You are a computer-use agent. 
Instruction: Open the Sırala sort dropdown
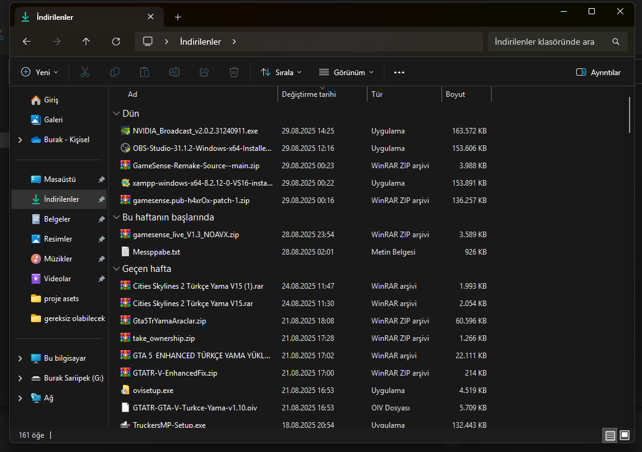coord(281,72)
